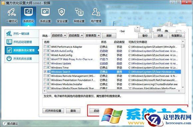Click the service icon beside Windows Update

click(x=49, y=63)
